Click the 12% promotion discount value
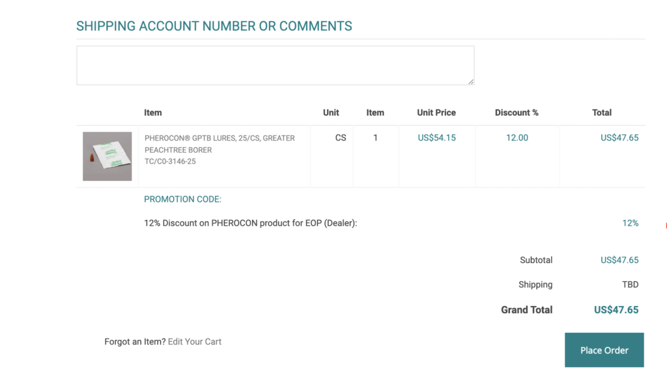Screen dimensions: 667x388 tap(630, 223)
